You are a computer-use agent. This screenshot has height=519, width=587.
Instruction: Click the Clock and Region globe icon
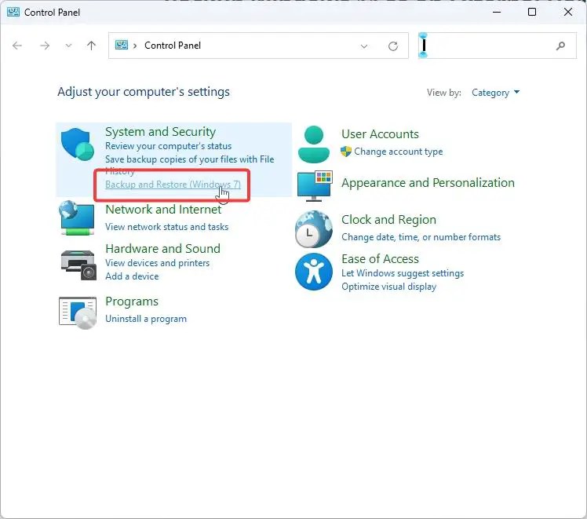click(x=314, y=228)
